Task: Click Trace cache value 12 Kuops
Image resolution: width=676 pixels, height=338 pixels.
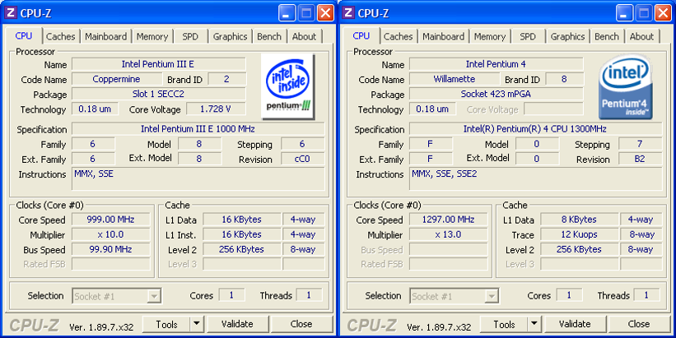Action: coord(579,234)
